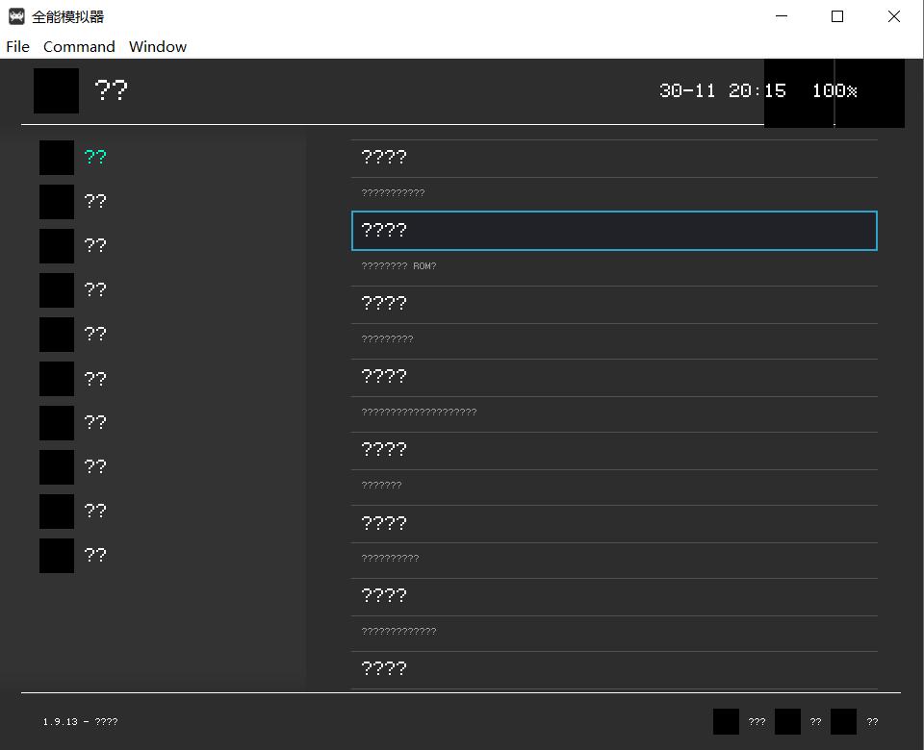Open the Window menu
Image resolution: width=924 pixels, height=750 pixels.
[x=158, y=46]
